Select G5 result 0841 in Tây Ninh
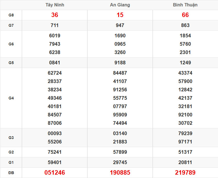The width and height of the screenshot is (218, 178). pos(54,63)
